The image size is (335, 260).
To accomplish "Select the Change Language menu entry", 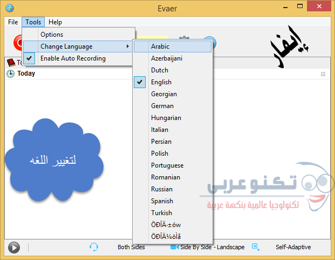I will [77, 46].
